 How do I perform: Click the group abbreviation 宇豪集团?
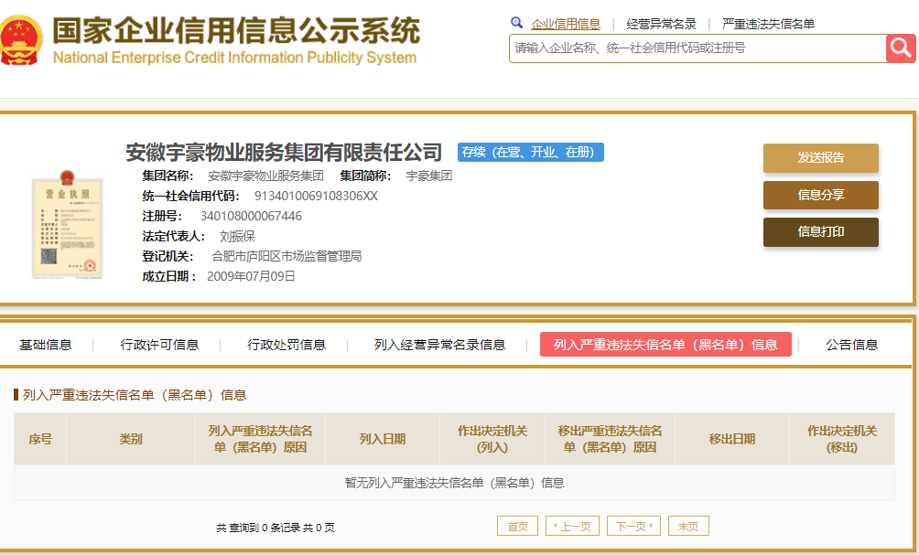point(429,176)
